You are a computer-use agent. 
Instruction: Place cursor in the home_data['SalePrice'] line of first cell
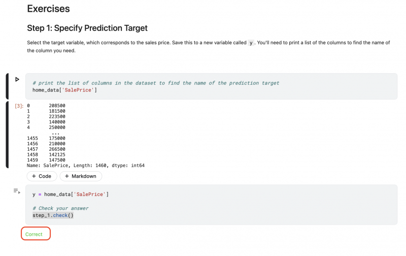pos(64,90)
